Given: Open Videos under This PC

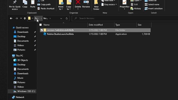Looking at the screenshot, I should [x=21, y=87].
